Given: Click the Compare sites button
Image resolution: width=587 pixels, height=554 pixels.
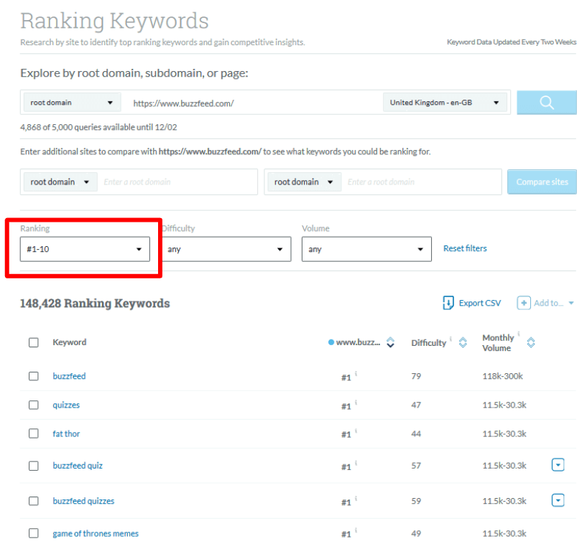Looking at the screenshot, I should click(x=542, y=182).
